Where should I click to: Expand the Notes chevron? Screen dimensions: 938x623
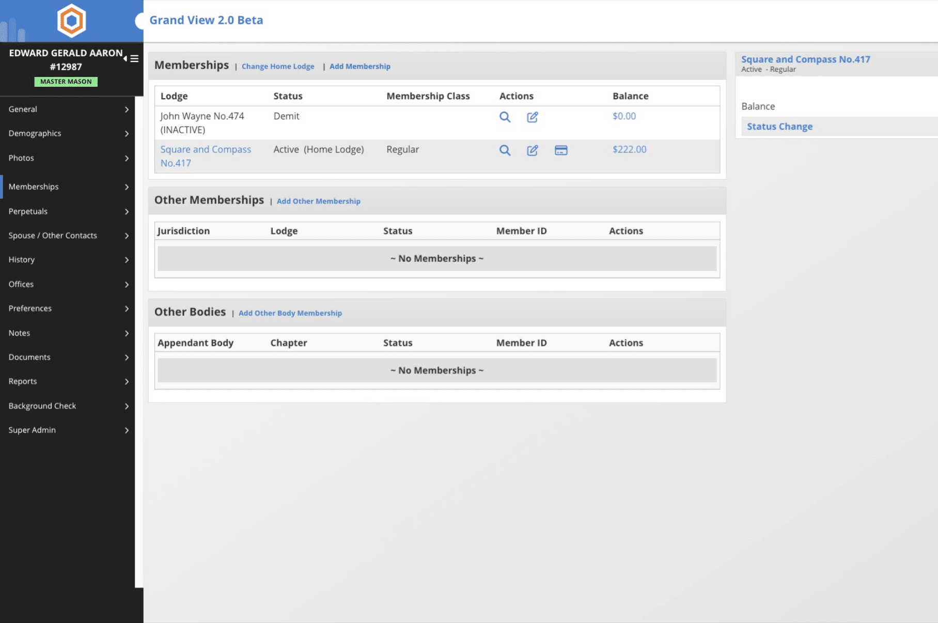pyautogui.click(x=127, y=333)
